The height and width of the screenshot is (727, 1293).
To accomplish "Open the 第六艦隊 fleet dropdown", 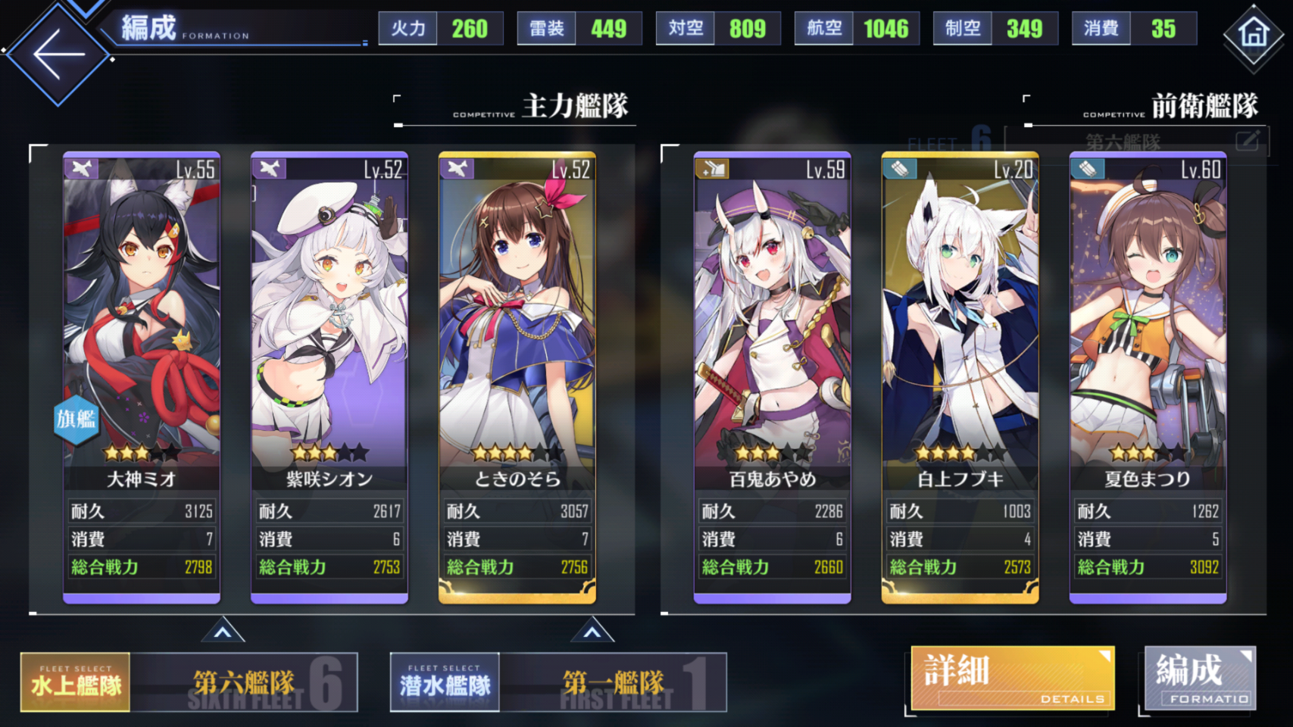I will point(244,682).
